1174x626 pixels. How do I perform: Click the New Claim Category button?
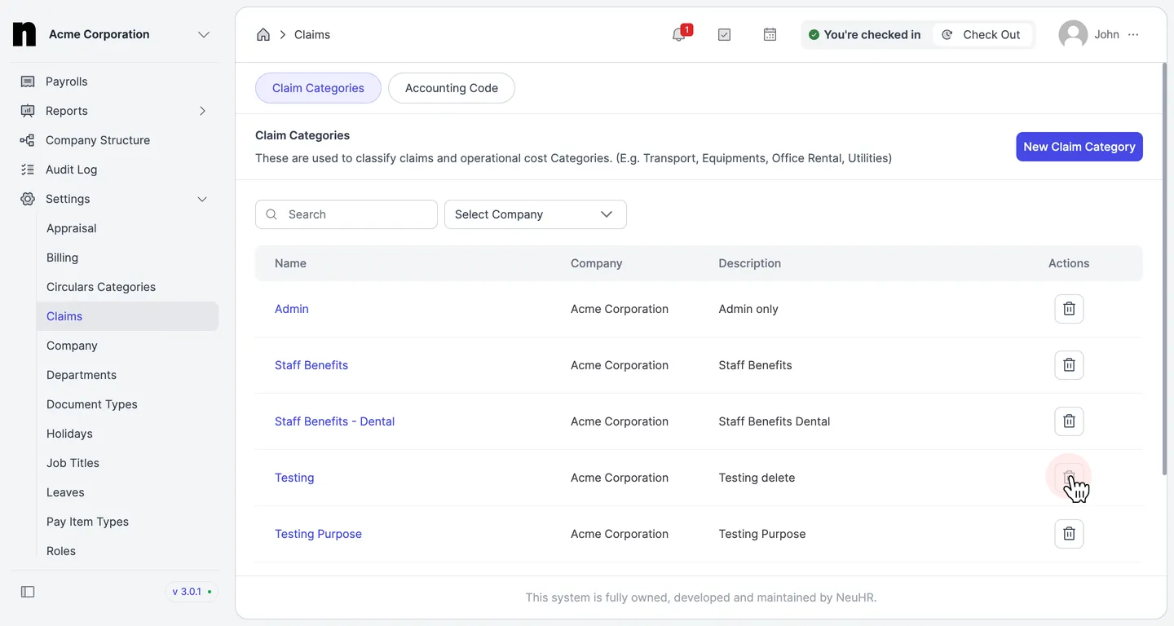[x=1079, y=147]
